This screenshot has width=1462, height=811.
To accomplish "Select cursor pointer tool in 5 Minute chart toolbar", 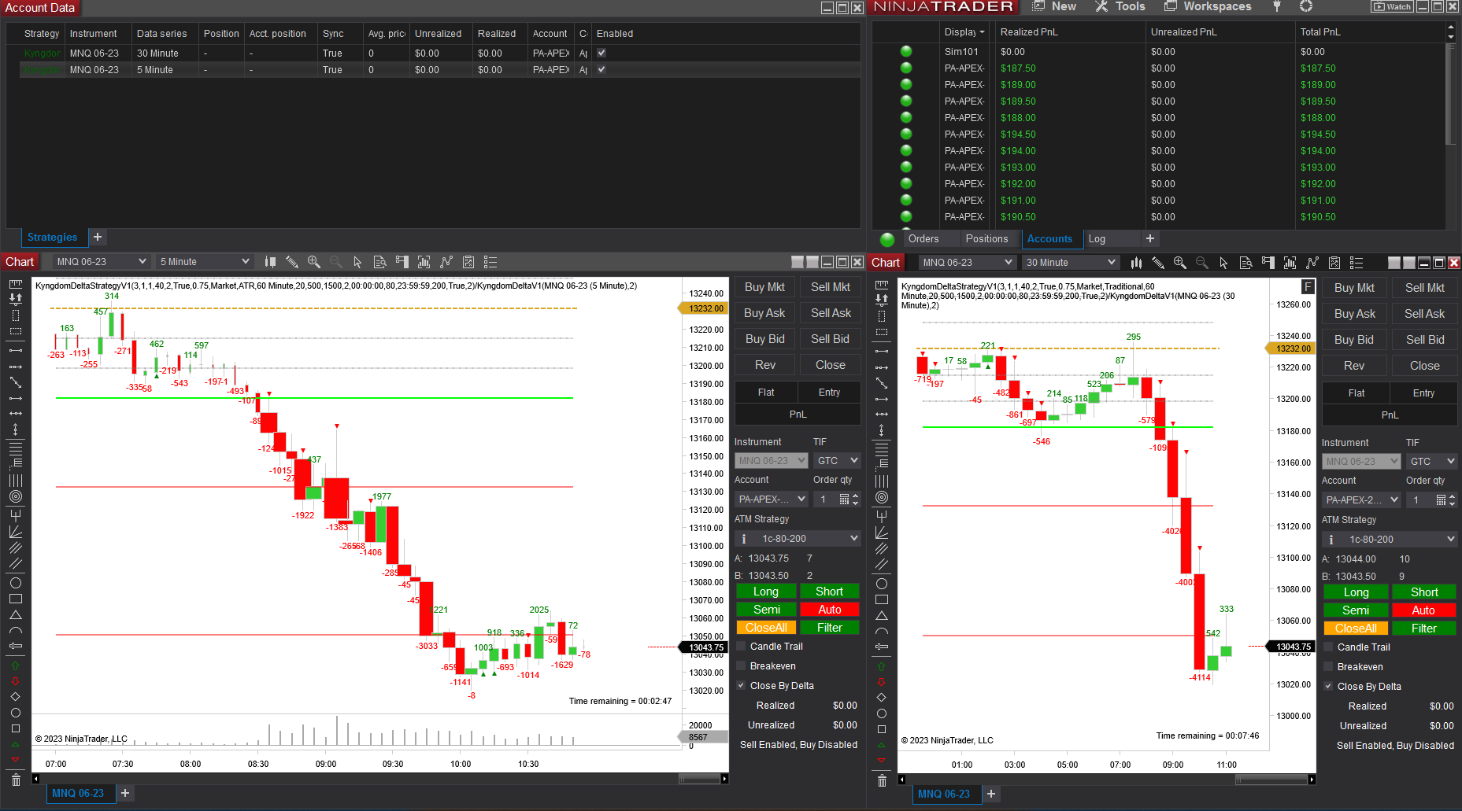I will pyautogui.click(x=357, y=262).
